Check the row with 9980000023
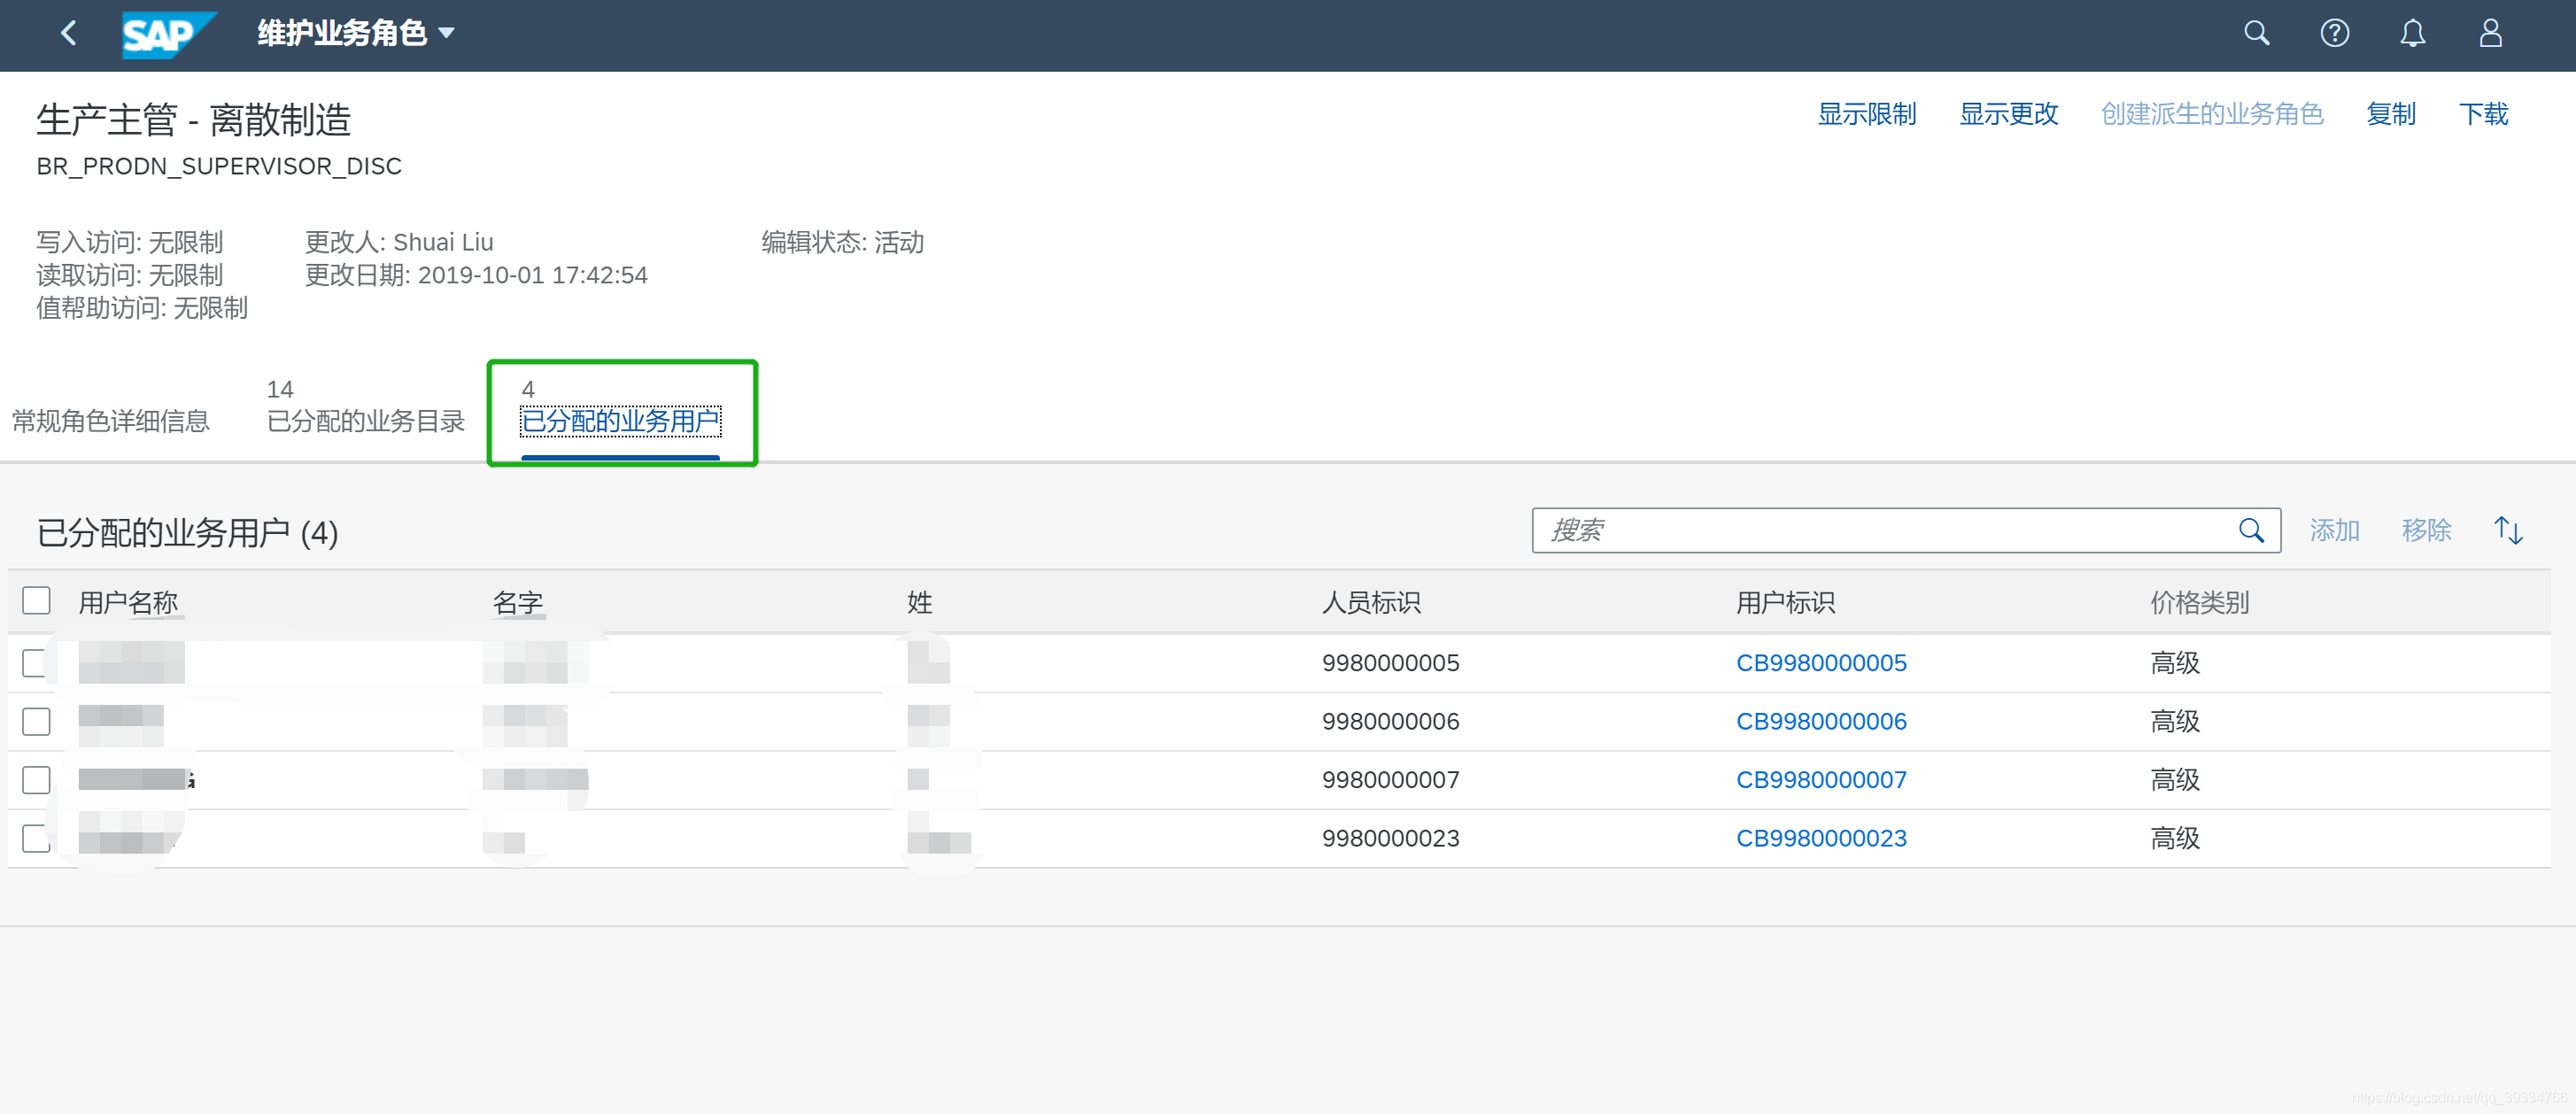 pyautogui.click(x=36, y=838)
